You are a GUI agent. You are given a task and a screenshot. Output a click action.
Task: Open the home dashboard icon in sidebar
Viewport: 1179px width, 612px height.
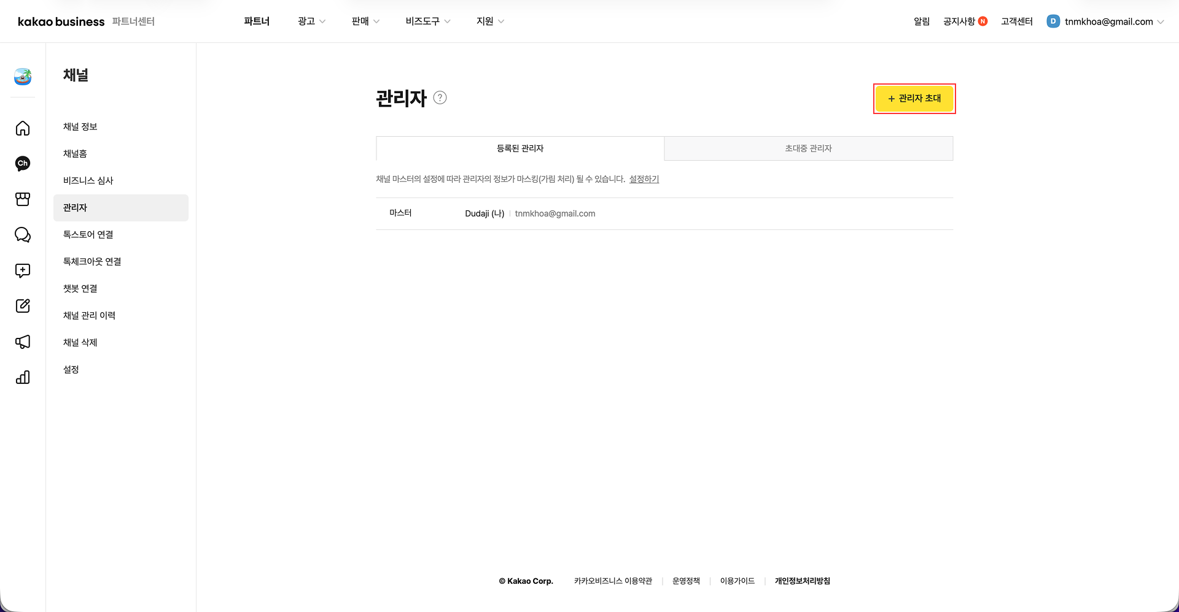[x=22, y=128]
